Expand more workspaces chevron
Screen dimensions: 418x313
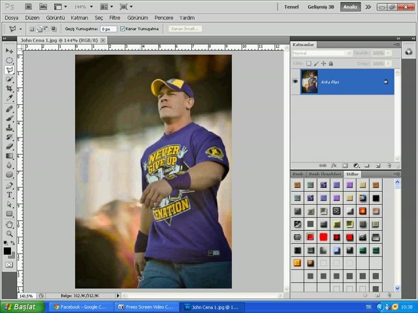(368, 7)
